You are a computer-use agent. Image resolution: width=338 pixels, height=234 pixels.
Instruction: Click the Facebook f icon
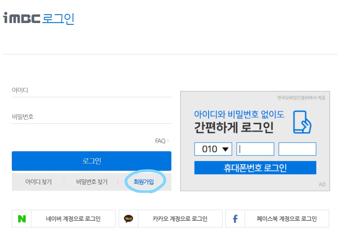(x=235, y=219)
